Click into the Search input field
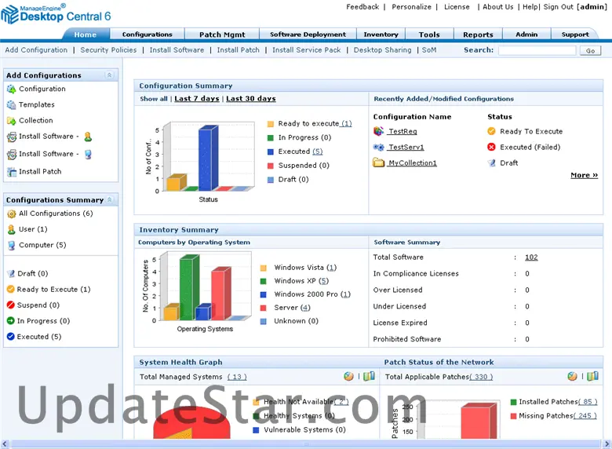Viewport: 612px width, 449px height. coord(537,51)
